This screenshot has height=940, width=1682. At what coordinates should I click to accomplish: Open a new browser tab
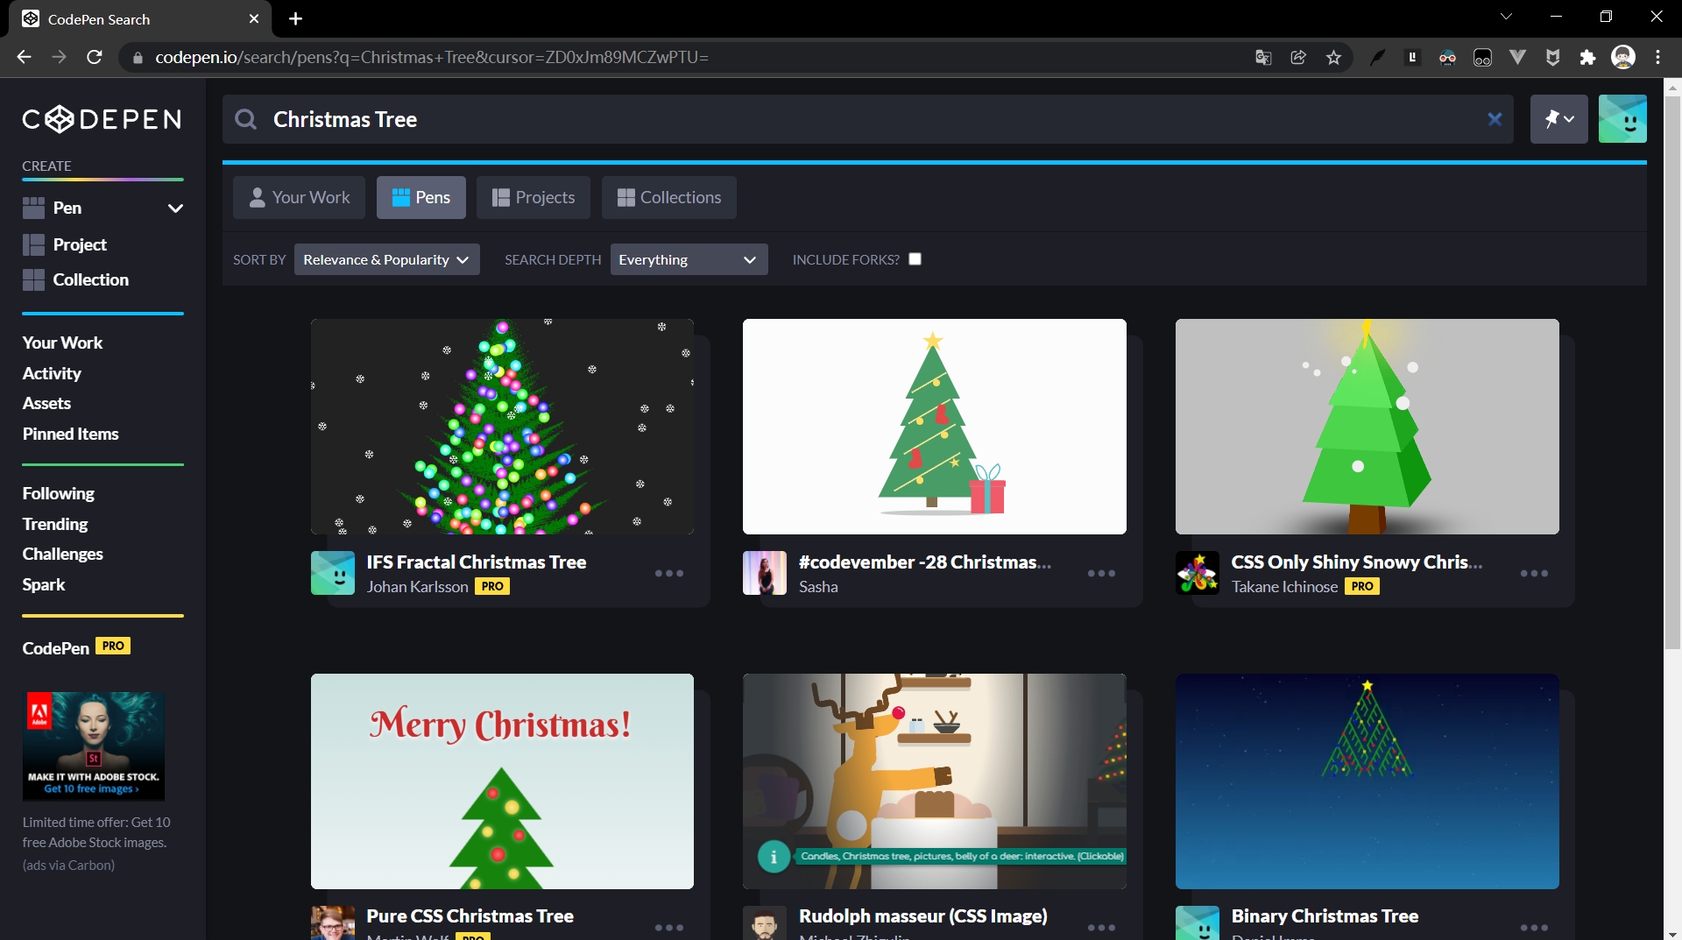click(295, 18)
